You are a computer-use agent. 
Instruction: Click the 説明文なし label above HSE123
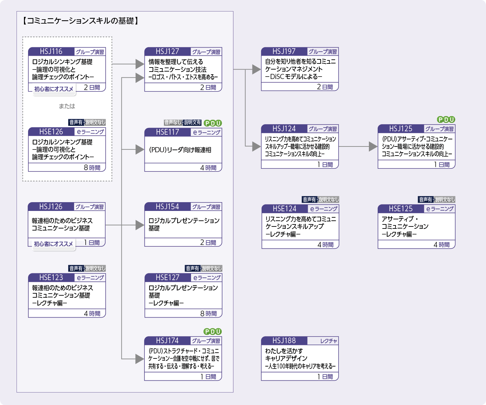pos(95,268)
